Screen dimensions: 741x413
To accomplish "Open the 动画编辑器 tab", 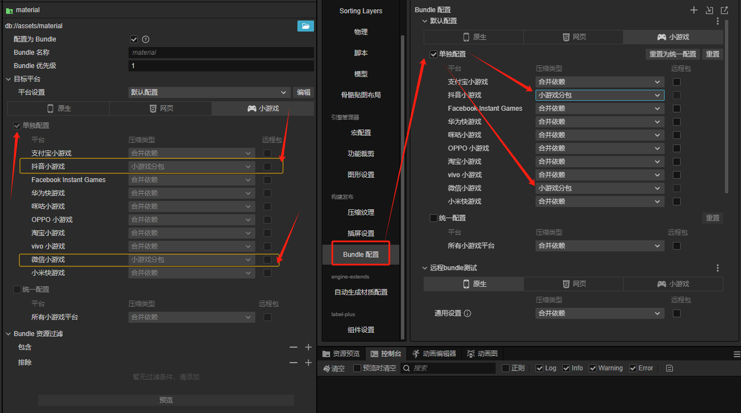I will click(x=434, y=354).
